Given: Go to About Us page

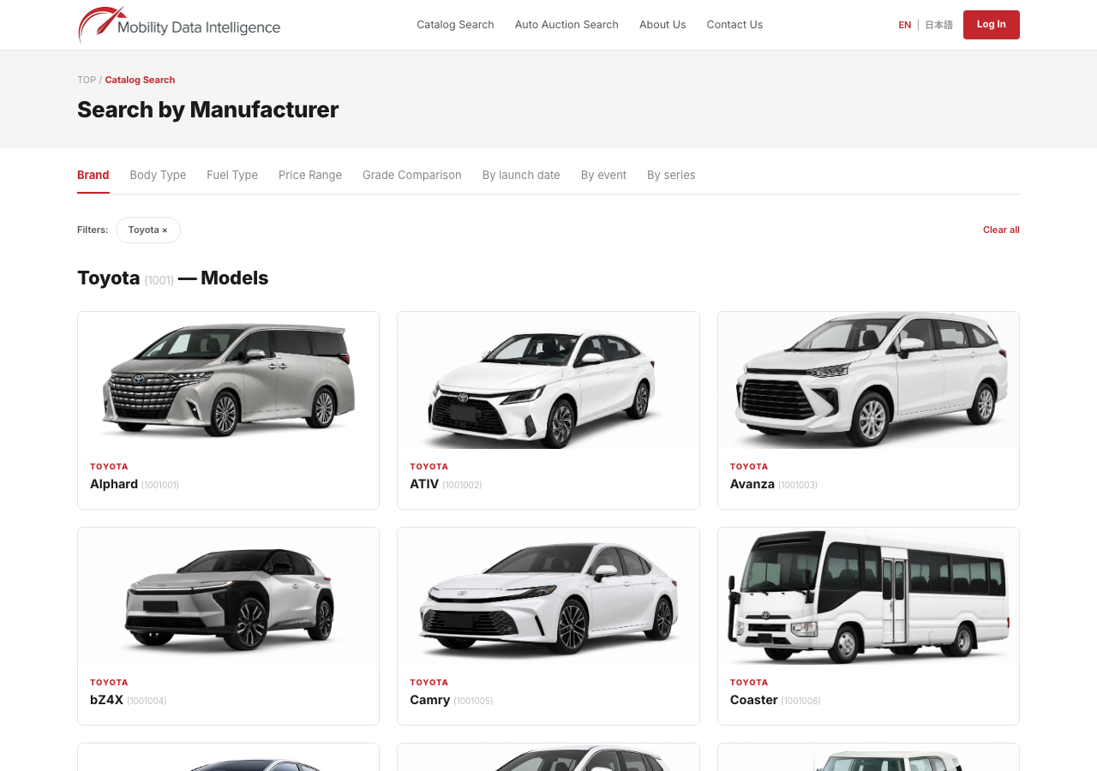Looking at the screenshot, I should [662, 25].
